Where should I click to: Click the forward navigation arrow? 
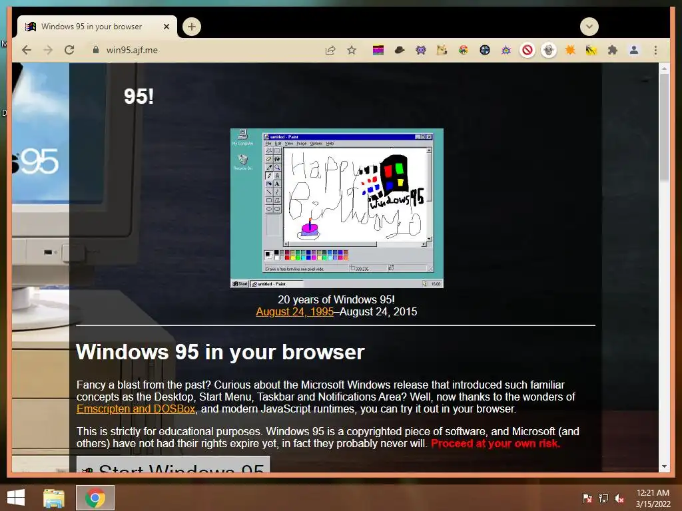[x=48, y=50]
